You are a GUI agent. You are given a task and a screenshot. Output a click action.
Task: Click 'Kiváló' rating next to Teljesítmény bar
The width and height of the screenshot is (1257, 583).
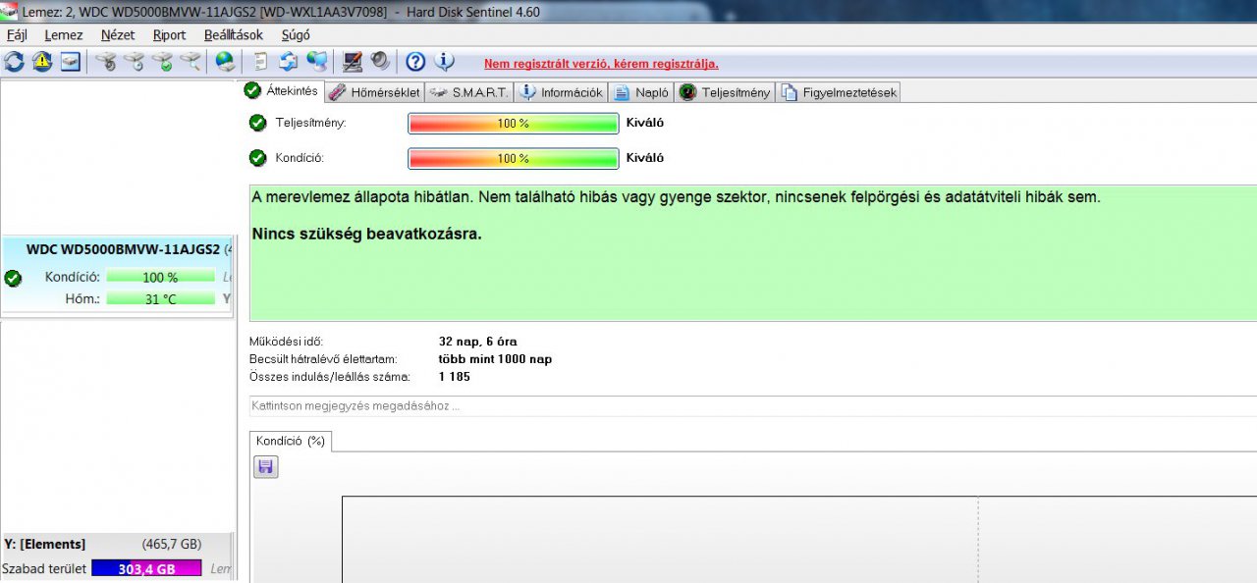pos(645,124)
